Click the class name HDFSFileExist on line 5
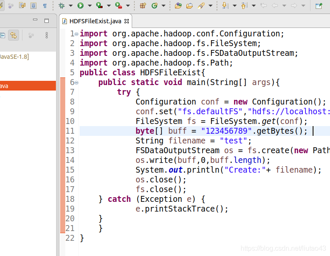Screen dimensions: 330x256 click(x=170, y=72)
